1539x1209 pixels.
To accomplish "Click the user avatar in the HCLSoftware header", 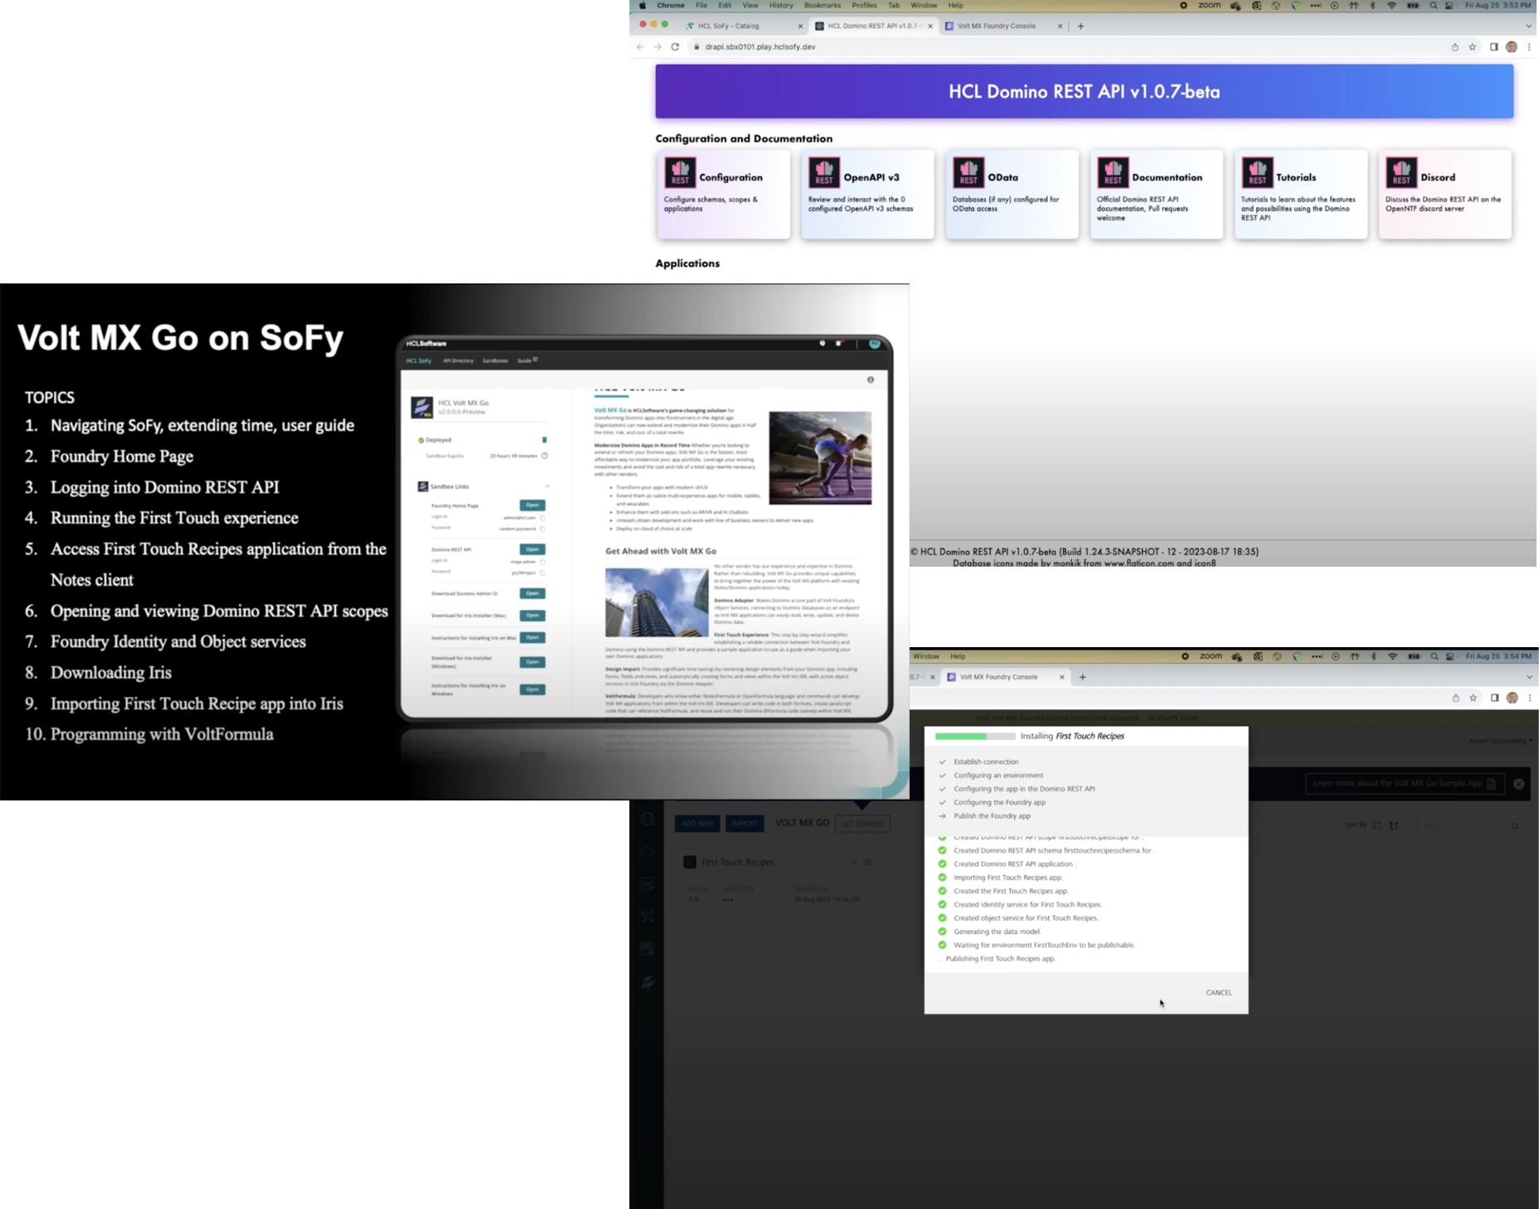I will (x=874, y=343).
